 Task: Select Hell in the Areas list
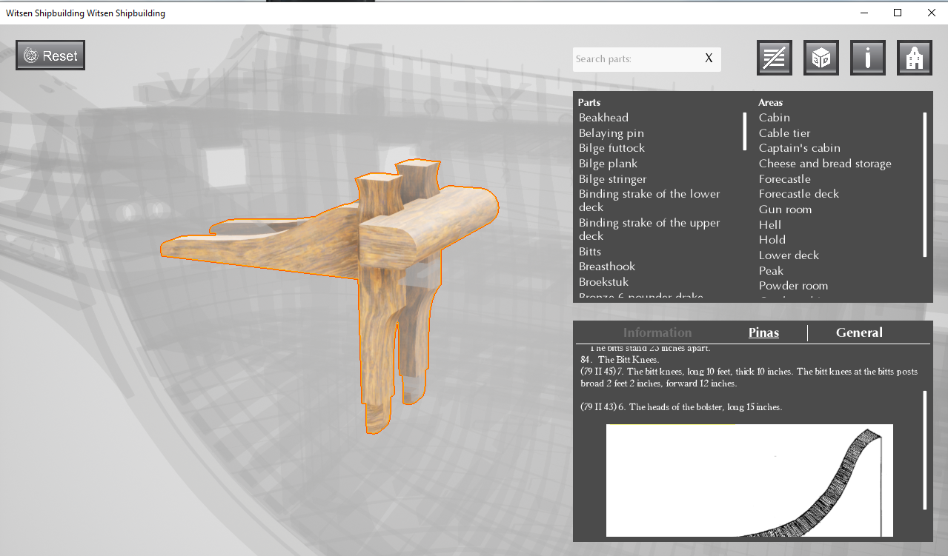point(770,224)
